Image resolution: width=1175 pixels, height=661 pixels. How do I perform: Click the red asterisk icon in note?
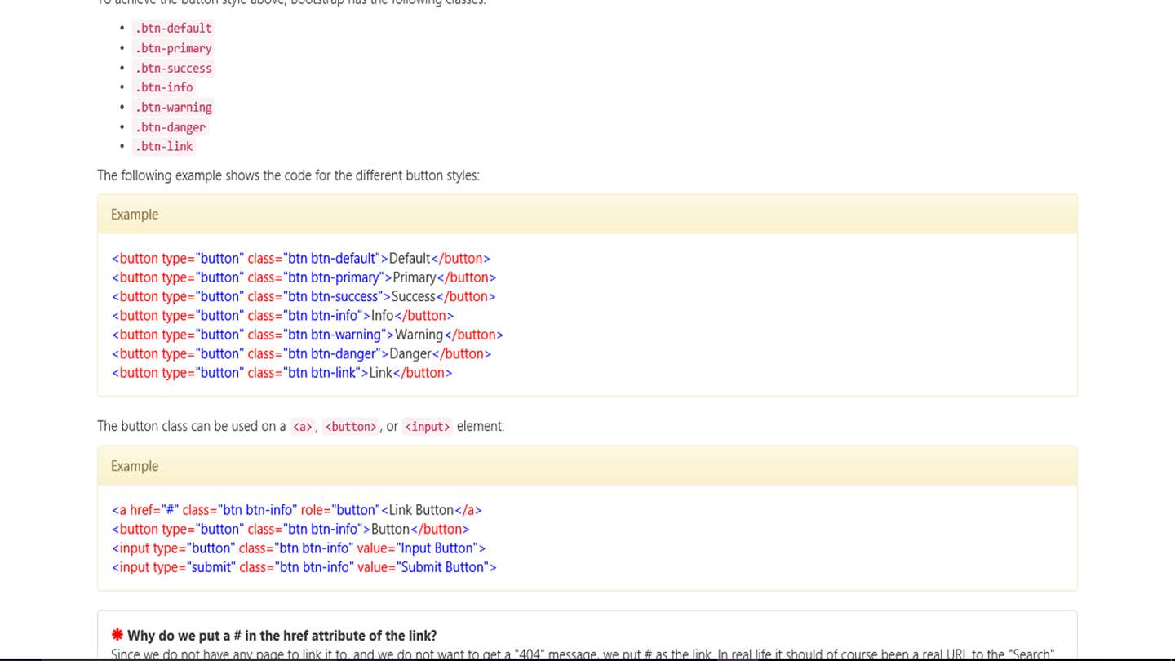point(117,635)
